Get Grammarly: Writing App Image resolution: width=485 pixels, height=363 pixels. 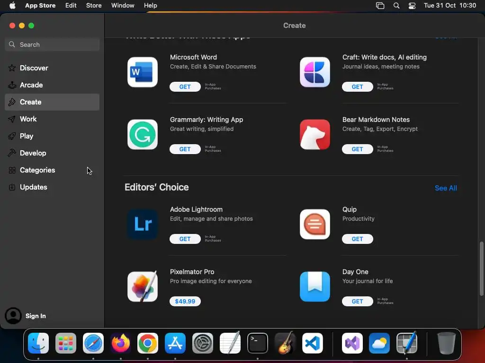[x=185, y=149]
